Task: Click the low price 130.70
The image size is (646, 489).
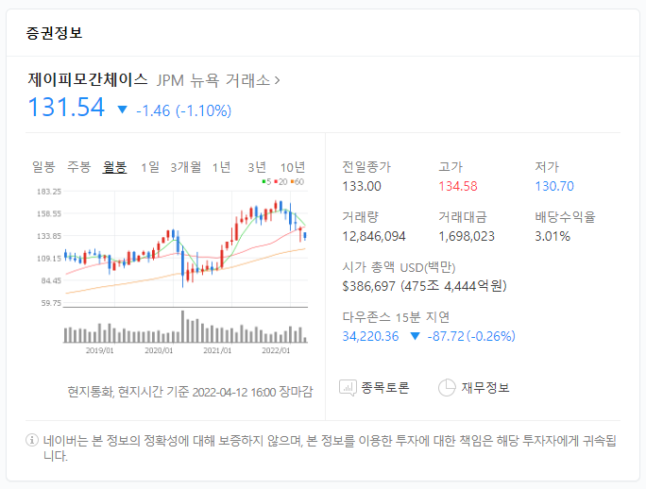Action: (554, 186)
